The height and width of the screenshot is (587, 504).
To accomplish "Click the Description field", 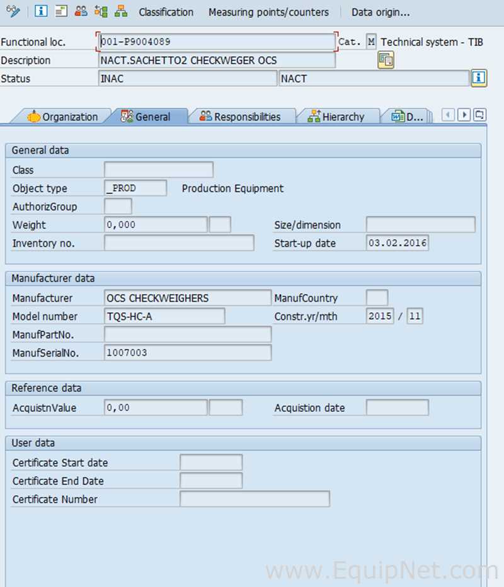I will 217,60.
